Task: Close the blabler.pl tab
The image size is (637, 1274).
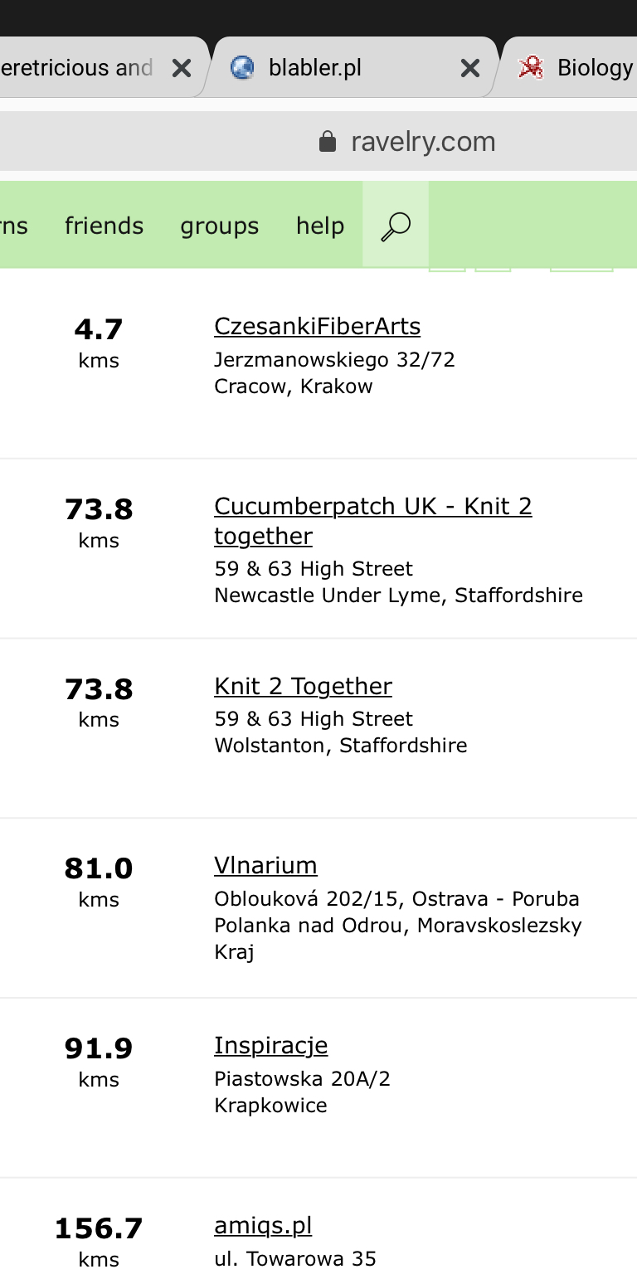Action: point(470,68)
